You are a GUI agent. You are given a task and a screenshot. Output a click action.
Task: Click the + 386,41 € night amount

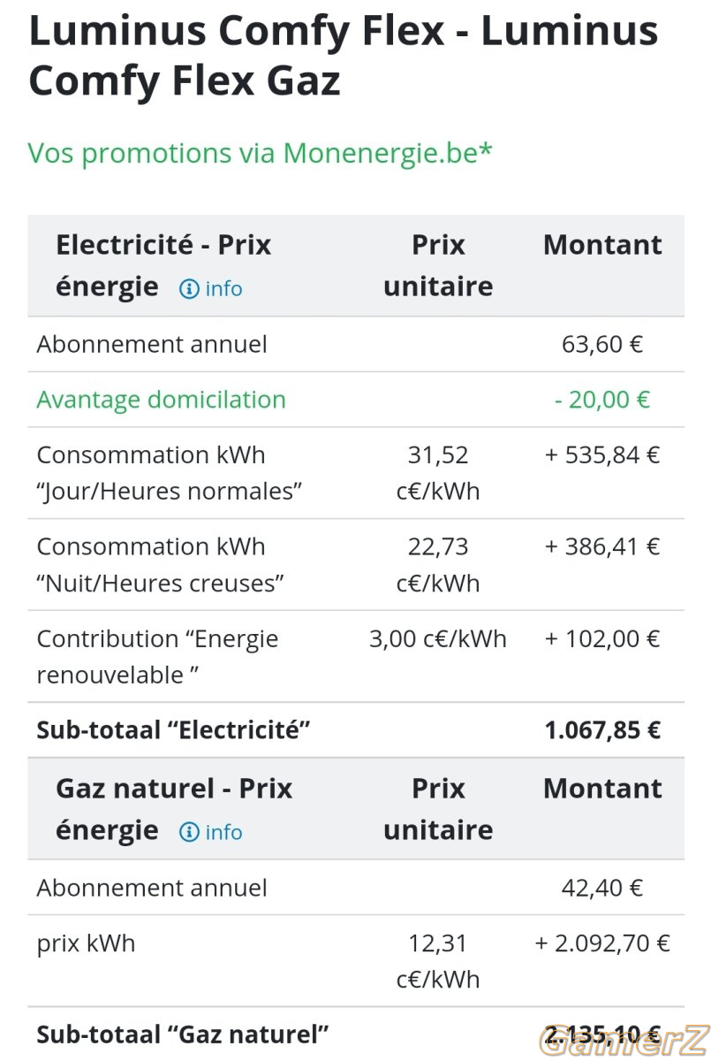click(x=602, y=547)
